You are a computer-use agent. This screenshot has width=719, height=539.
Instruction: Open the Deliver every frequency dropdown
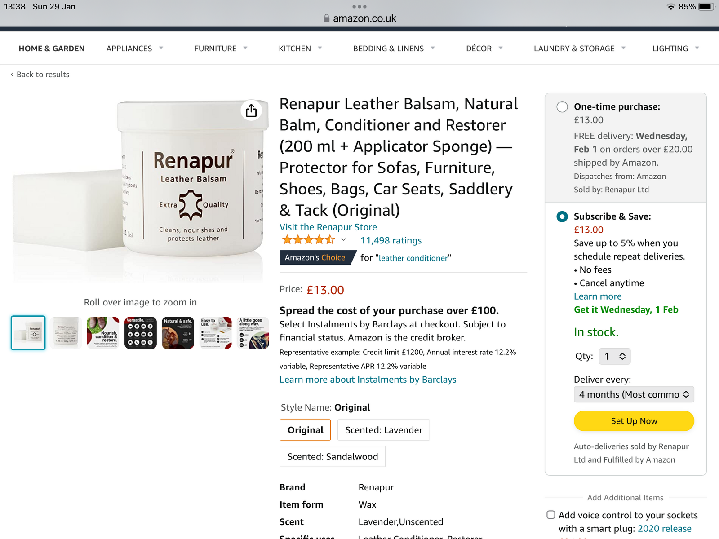pyautogui.click(x=634, y=394)
